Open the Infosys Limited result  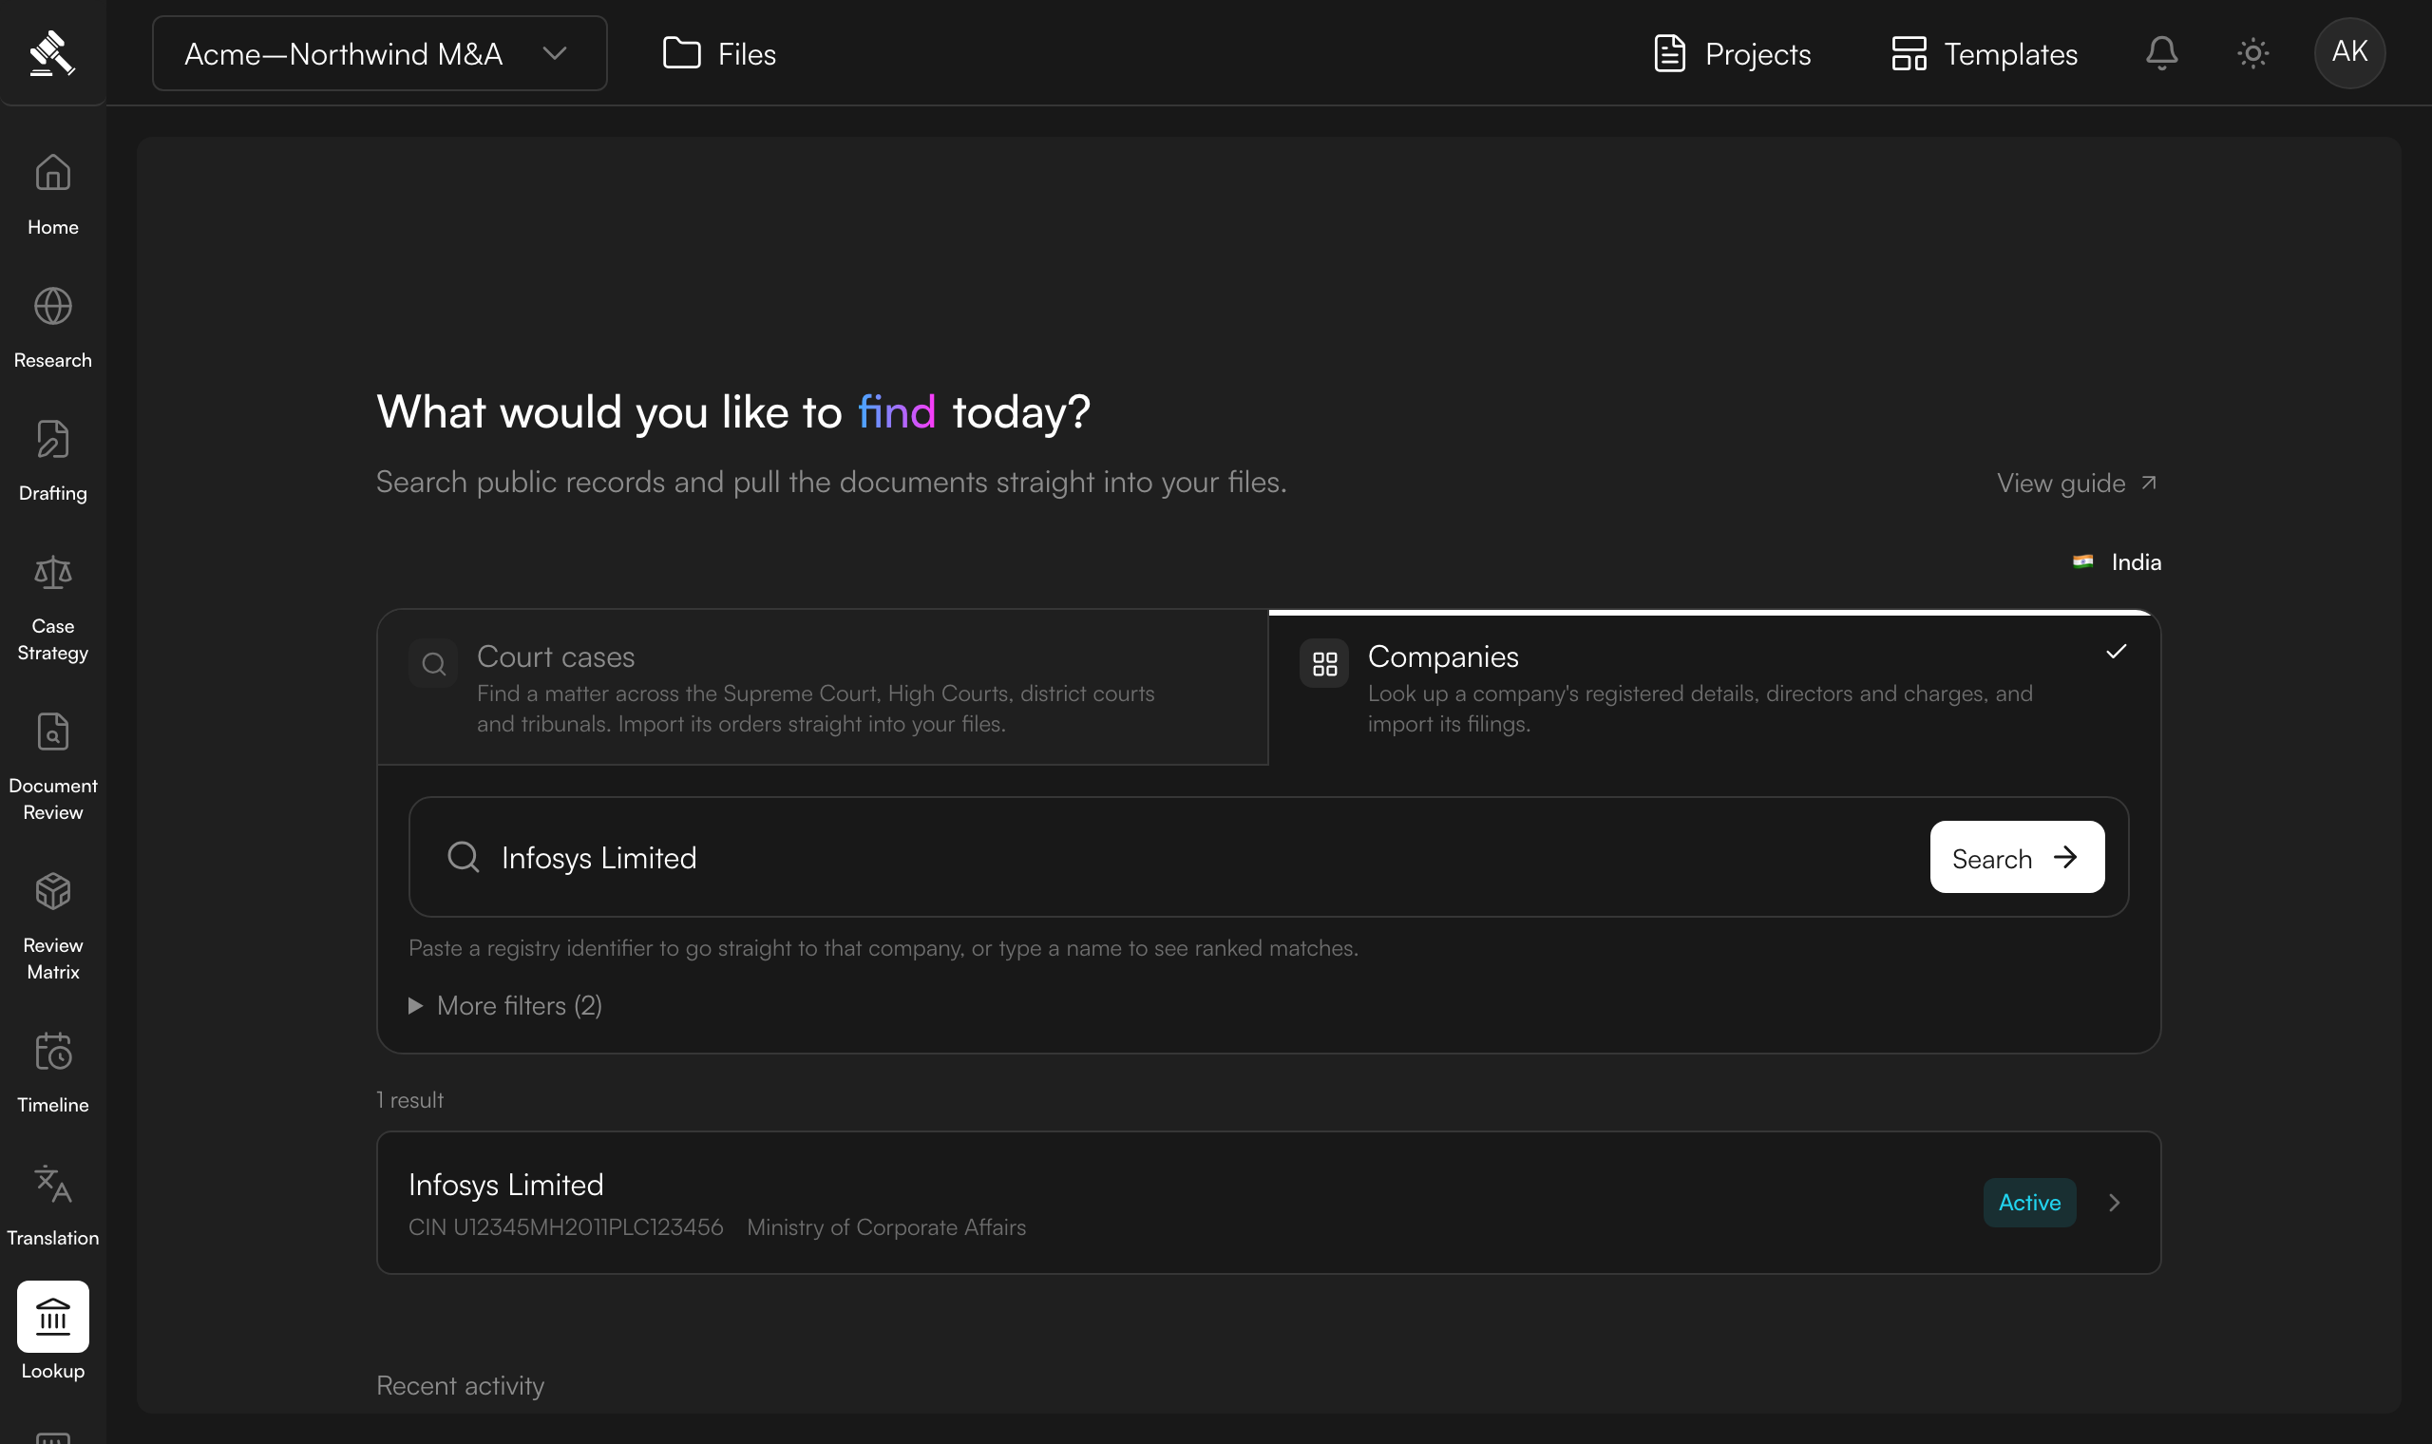[x=1268, y=1202]
